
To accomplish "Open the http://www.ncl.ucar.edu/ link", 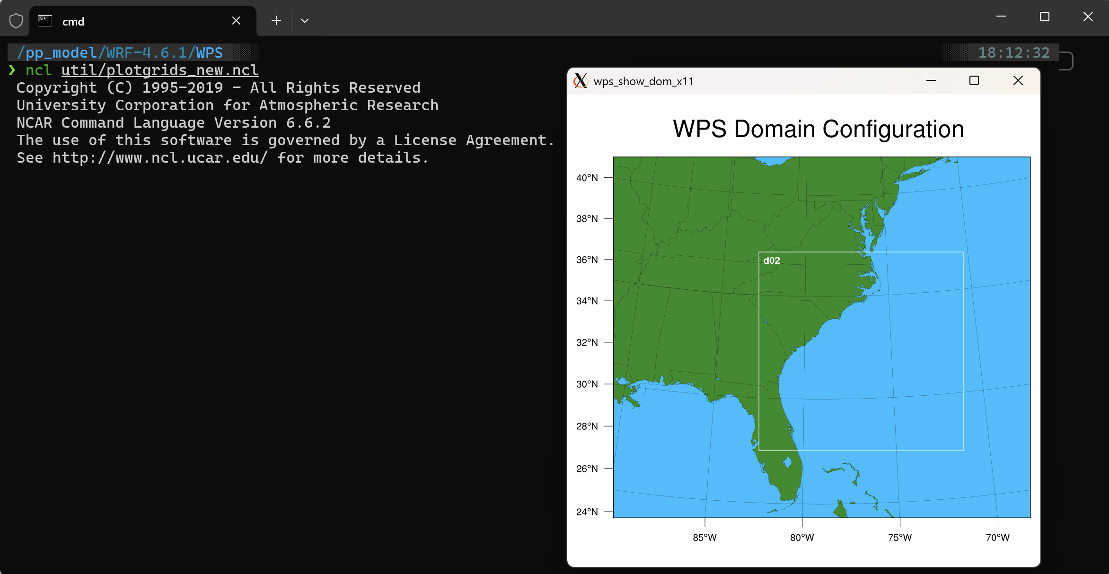I will [x=160, y=157].
